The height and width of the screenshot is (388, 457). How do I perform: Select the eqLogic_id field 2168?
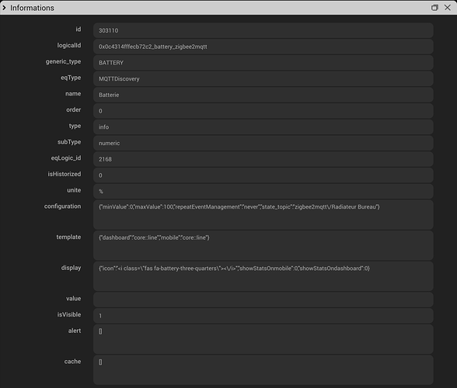[x=263, y=159]
